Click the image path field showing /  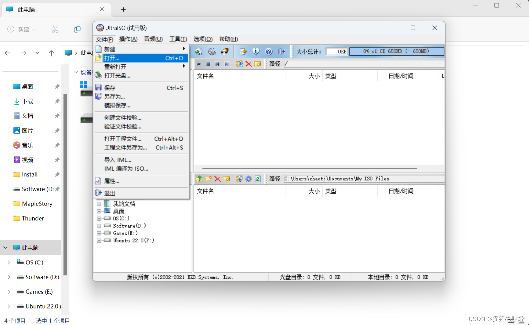(x=364, y=64)
